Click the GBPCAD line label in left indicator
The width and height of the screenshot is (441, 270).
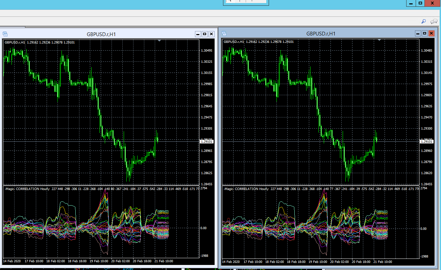163,223
